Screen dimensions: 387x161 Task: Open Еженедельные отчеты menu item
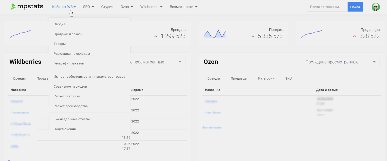point(72,119)
